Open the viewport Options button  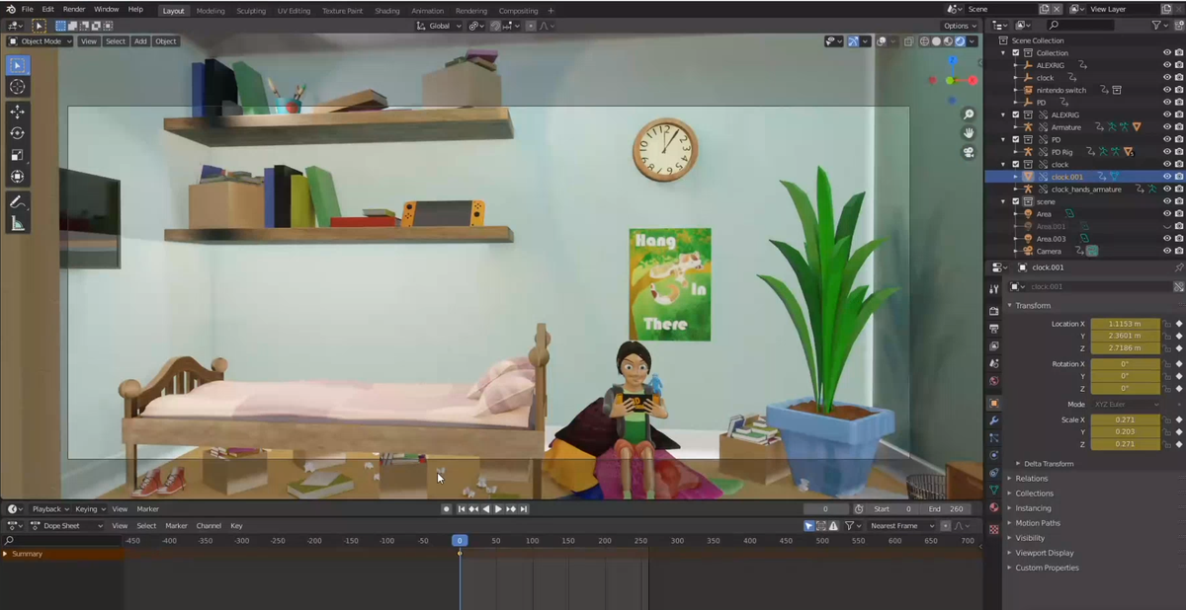(959, 26)
